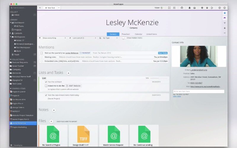Uncheck the 'Fax the contract' task
237x148 pixels.
(x=46, y=82)
